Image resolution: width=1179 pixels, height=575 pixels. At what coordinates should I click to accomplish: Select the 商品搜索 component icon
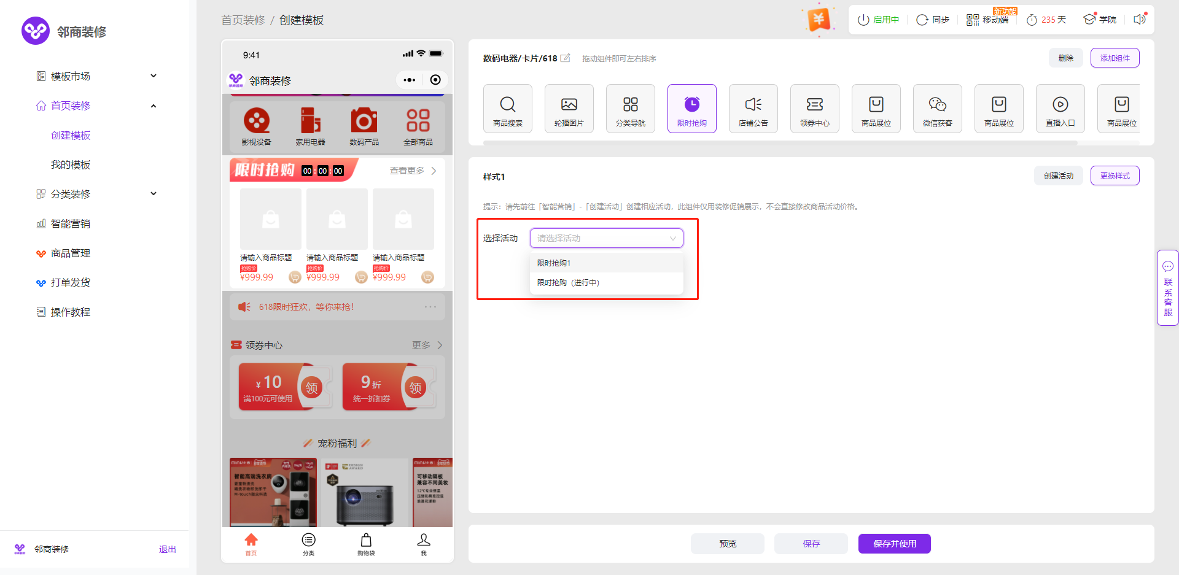(x=507, y=109)
